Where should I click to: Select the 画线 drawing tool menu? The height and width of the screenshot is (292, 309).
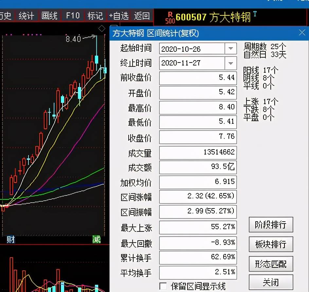click(x=50, y=16)
